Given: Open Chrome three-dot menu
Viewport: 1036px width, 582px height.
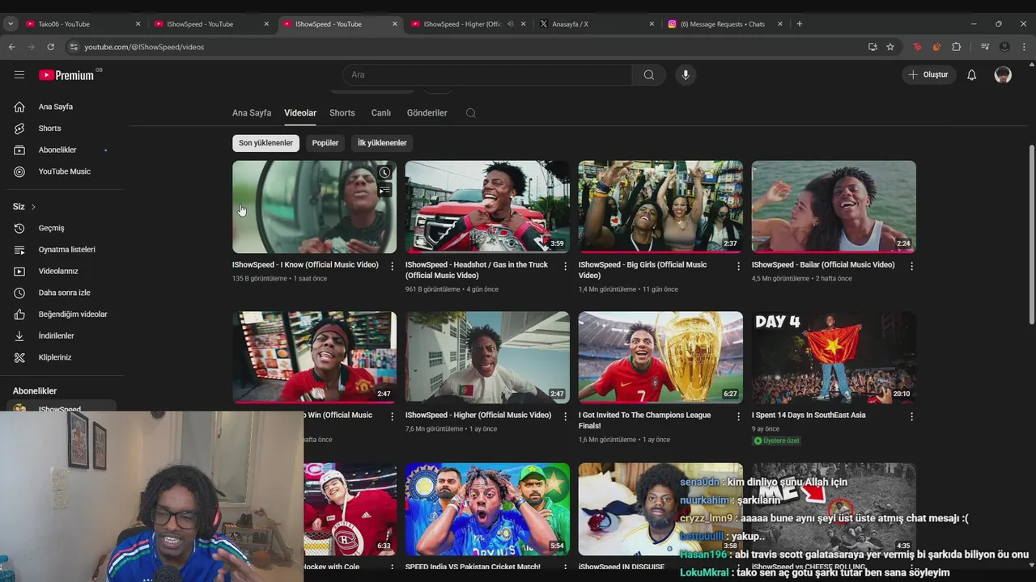Looking at the screenshot, I should point(1024,47).
